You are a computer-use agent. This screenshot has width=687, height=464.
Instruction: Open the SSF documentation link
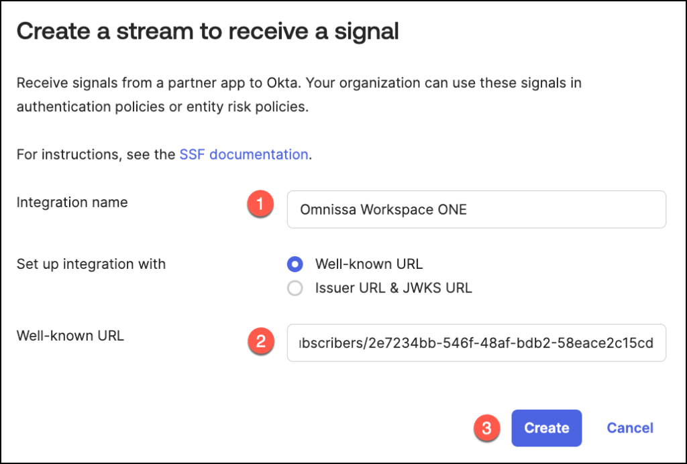click(x=244, y=154)
